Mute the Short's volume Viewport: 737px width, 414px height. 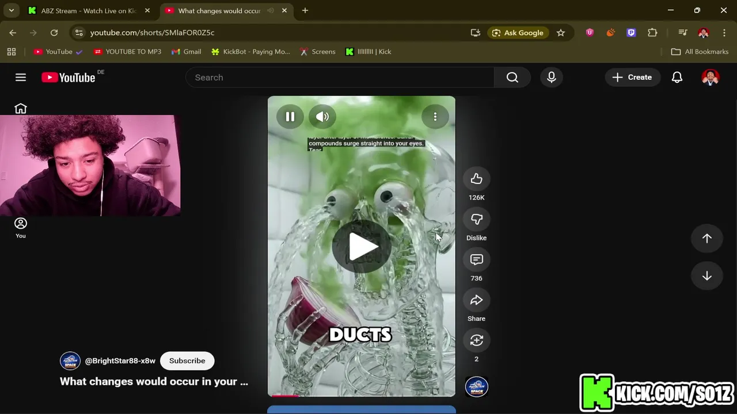pos(322,117)
